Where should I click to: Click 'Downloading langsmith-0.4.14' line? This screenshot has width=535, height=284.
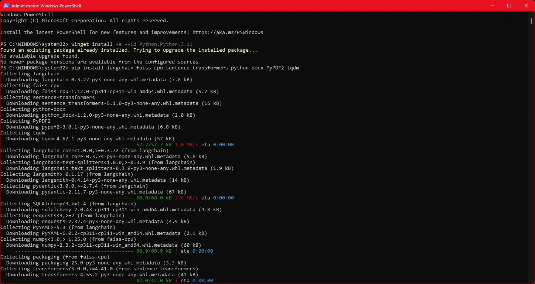tap(98, 180)
